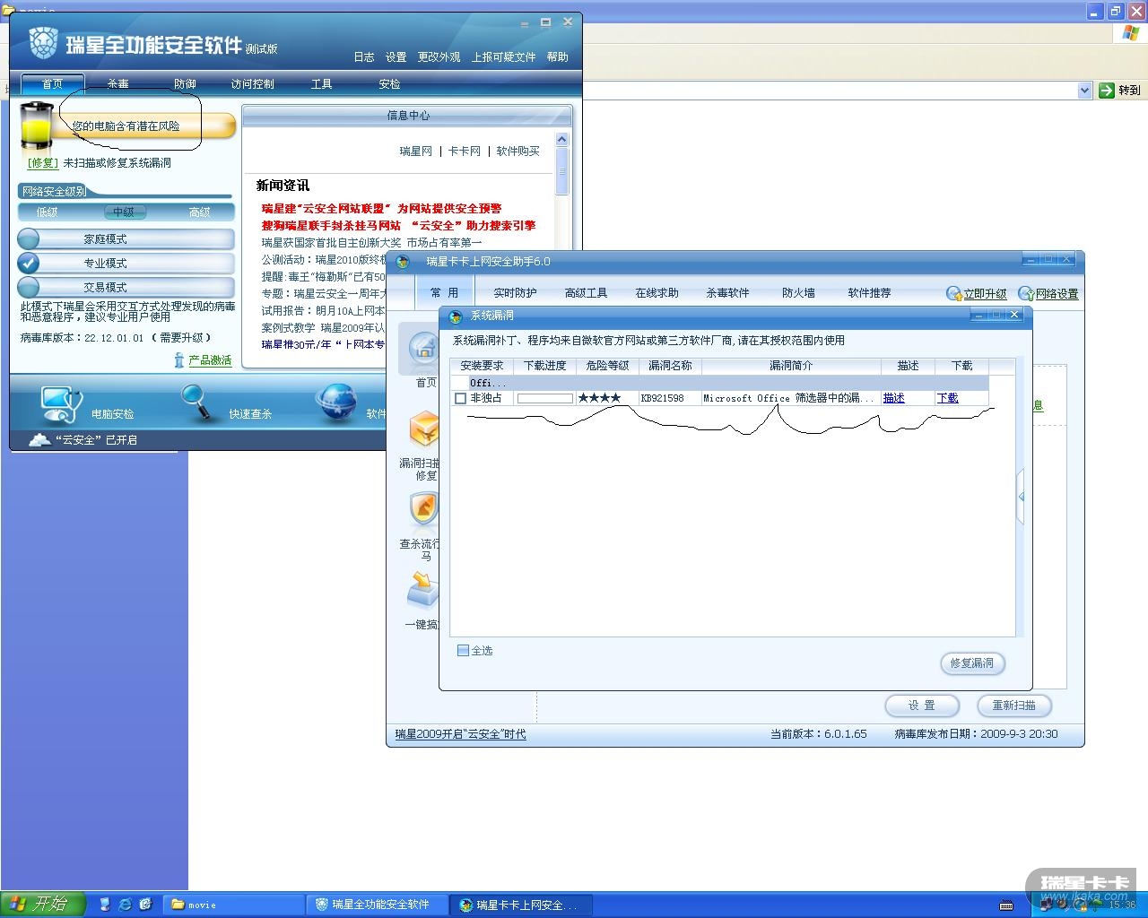Switch to 防火墙 tab in Kaka

pyautogui.click(x=798, y=293)
